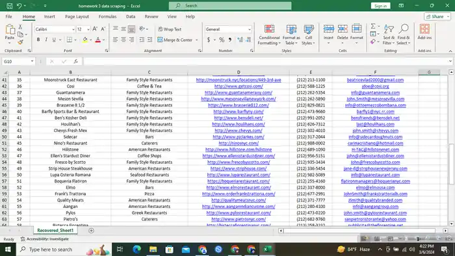The image size is (455, 256).
Task: Open the font name Calibri dropdown
Action: 73,29
